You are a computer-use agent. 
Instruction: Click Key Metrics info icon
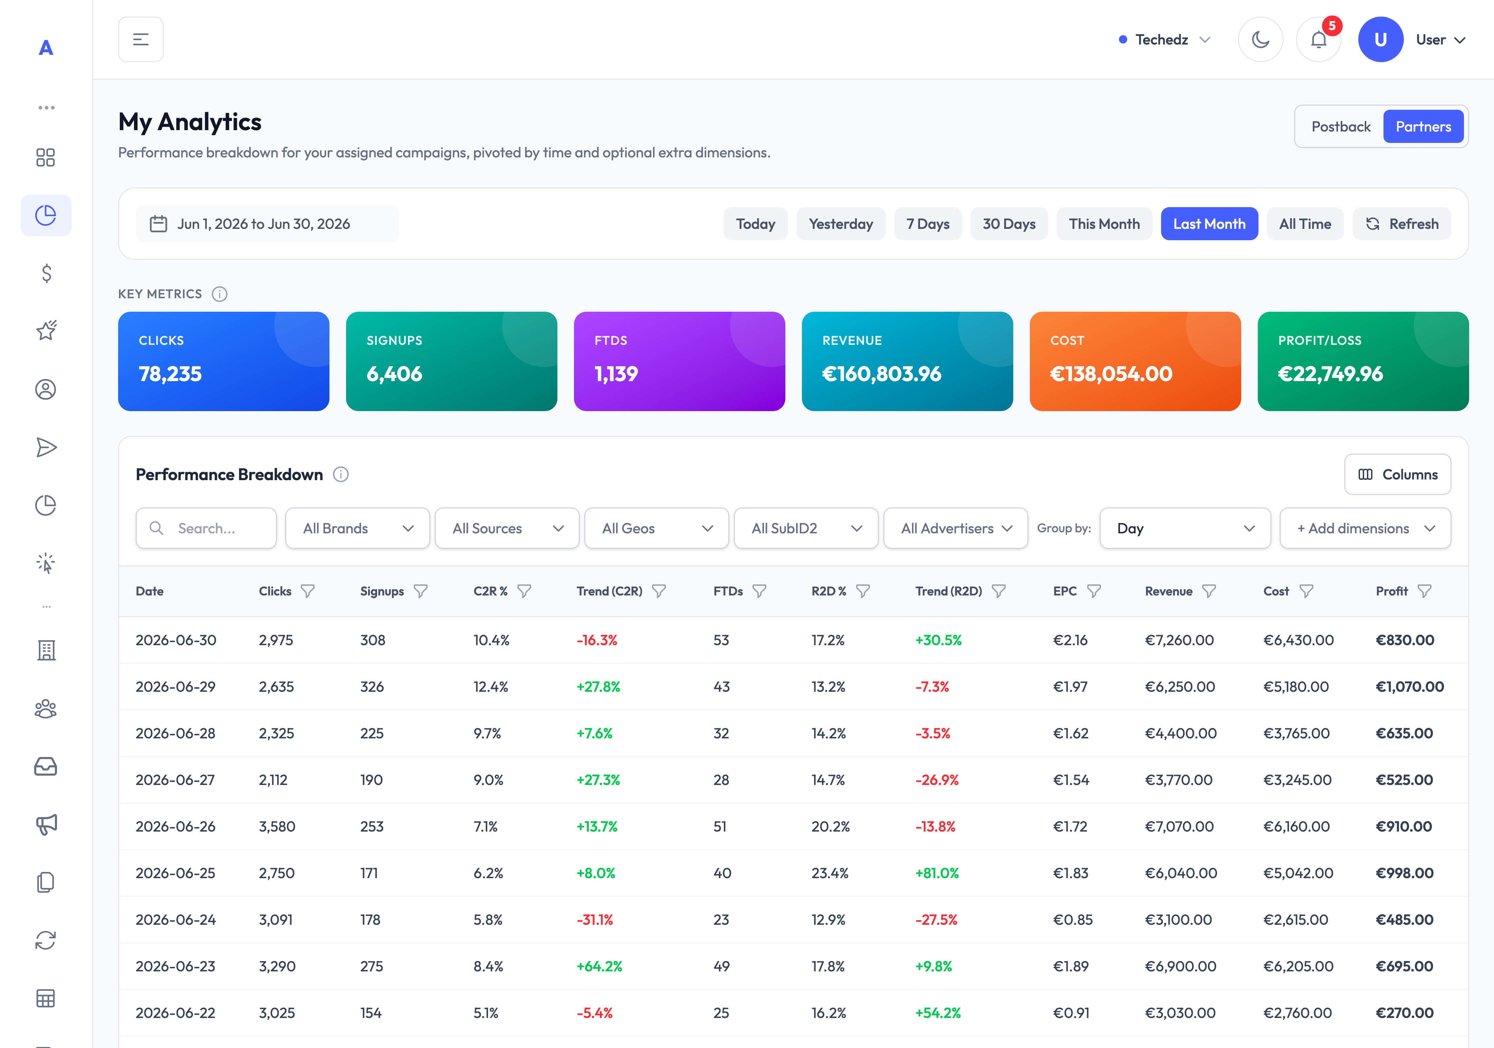coord(220,294)
